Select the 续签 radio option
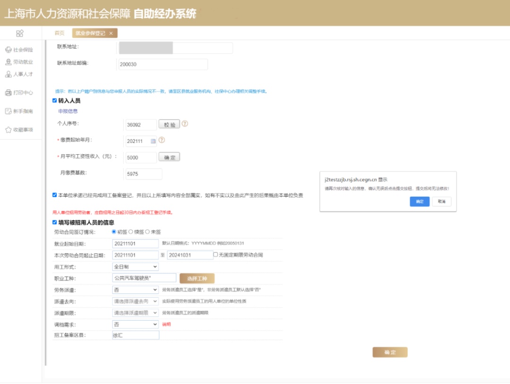The width and height of the screenshot is (510, 384). [131, 232]
